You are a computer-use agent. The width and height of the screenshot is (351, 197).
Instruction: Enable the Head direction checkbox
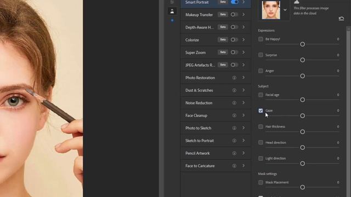261,142
